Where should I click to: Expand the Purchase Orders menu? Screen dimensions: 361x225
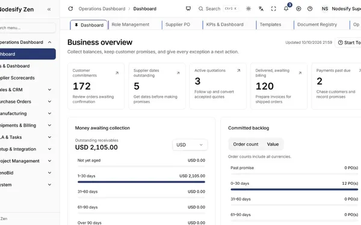click(x=49, y=101)
